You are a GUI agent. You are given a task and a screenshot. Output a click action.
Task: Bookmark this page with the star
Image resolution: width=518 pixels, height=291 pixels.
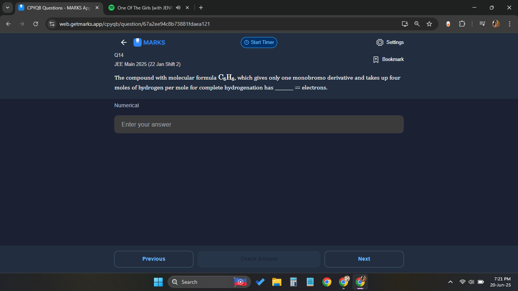click(x=429, y=24)
